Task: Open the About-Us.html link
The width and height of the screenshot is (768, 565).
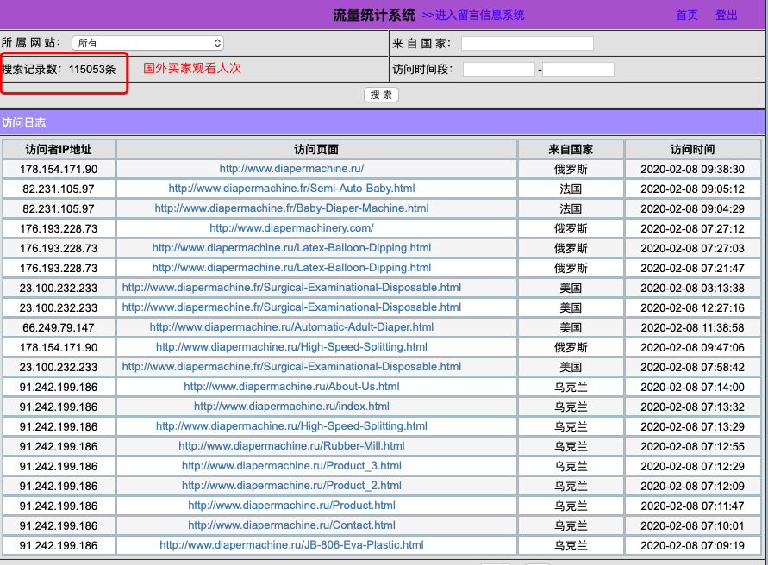Action: click(x=291, y=387)
